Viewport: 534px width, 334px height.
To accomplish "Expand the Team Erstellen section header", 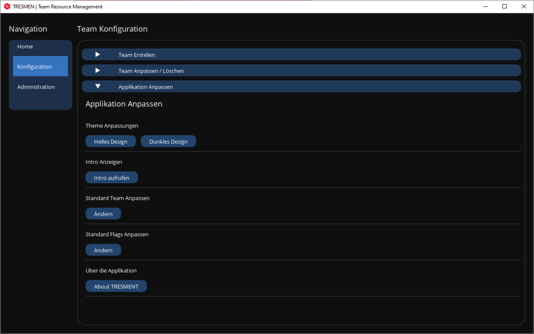I will click(x=301, y=55).
